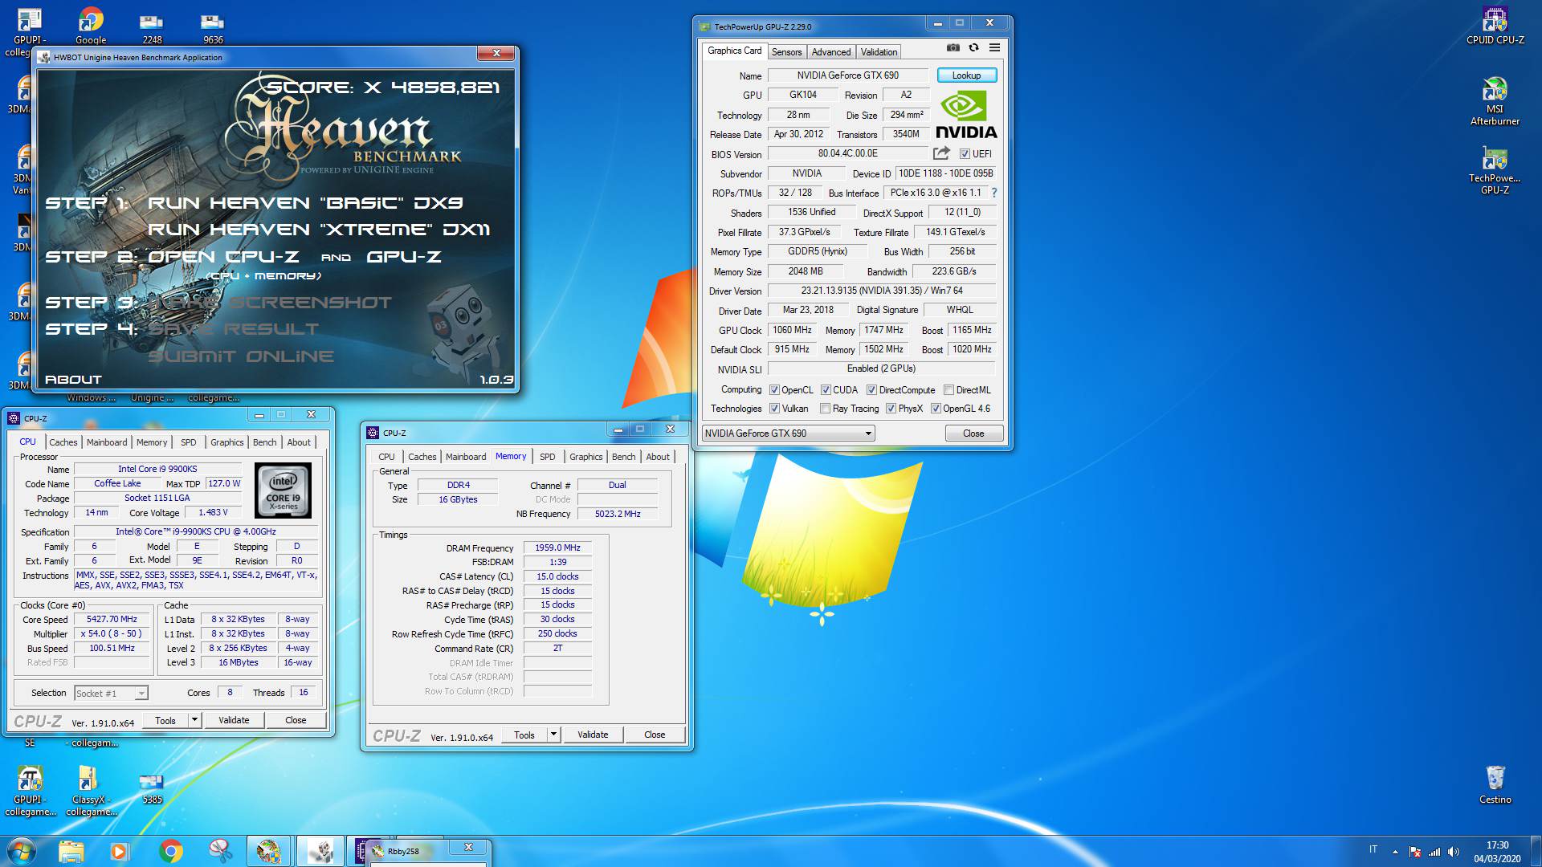
Task: Click Run Heaven Xtreme DX11
Action: pos(318,230)
